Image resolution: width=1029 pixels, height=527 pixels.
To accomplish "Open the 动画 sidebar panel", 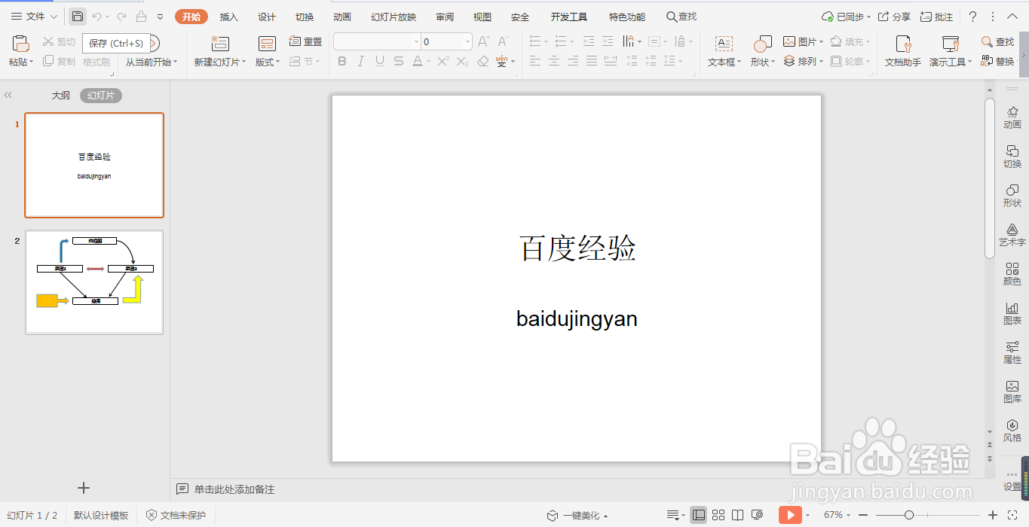I will [1012, 117].
